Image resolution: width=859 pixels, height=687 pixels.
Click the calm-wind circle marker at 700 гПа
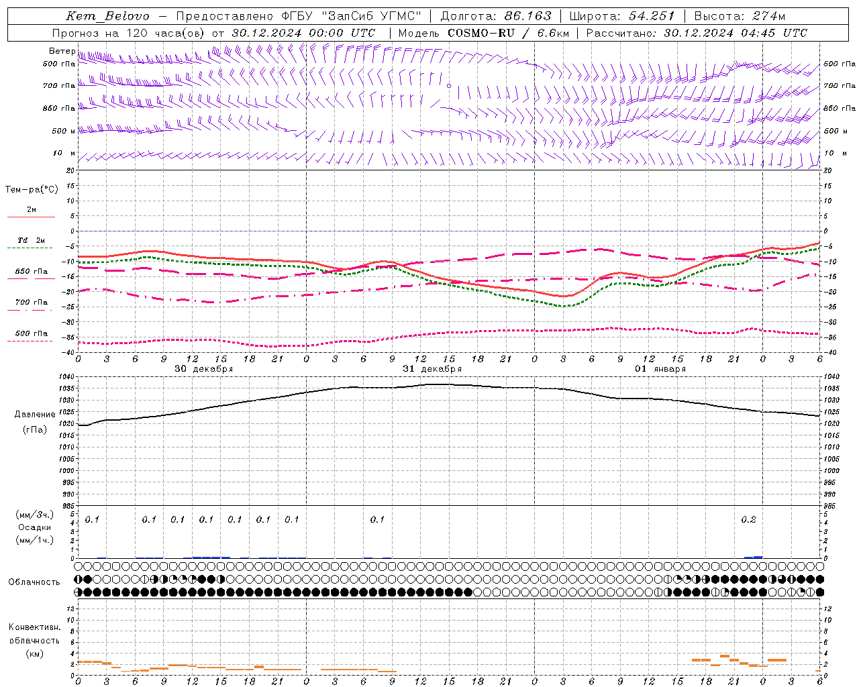pos(449,86)
